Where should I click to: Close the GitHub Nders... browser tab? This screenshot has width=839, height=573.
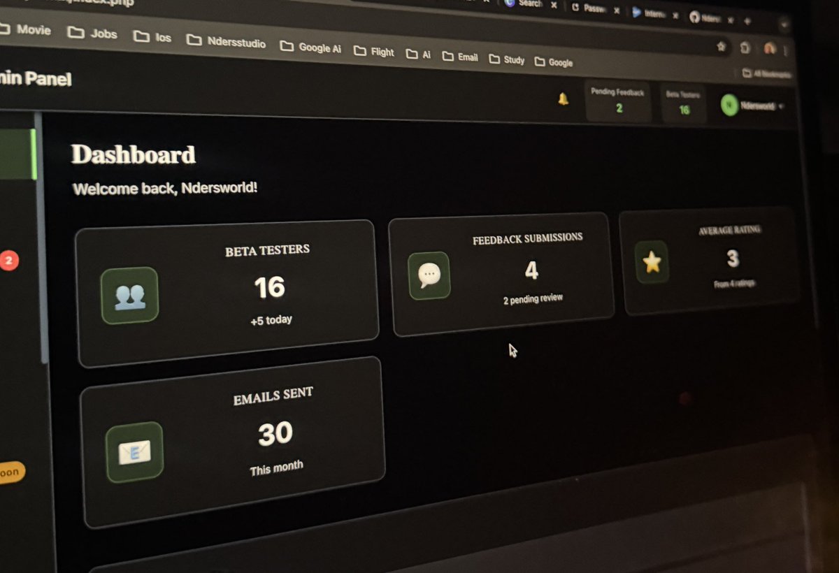click(731, 20)
